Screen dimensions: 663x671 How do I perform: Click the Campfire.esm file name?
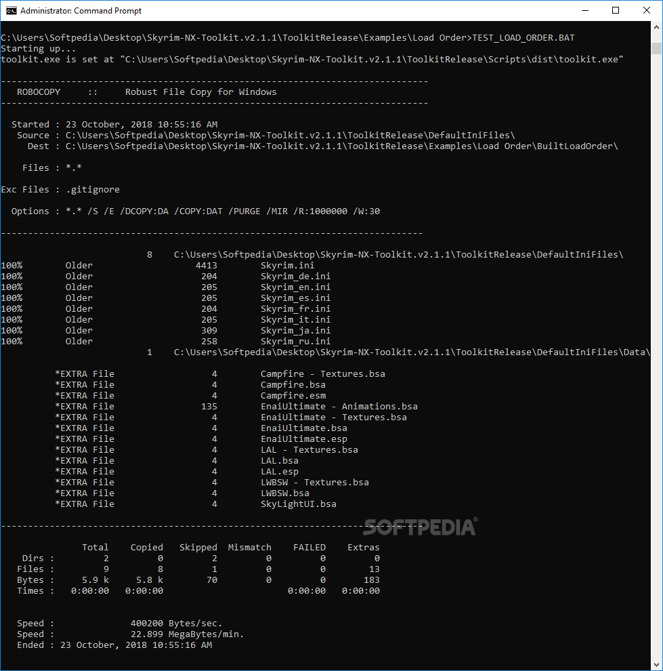point(293,396)
